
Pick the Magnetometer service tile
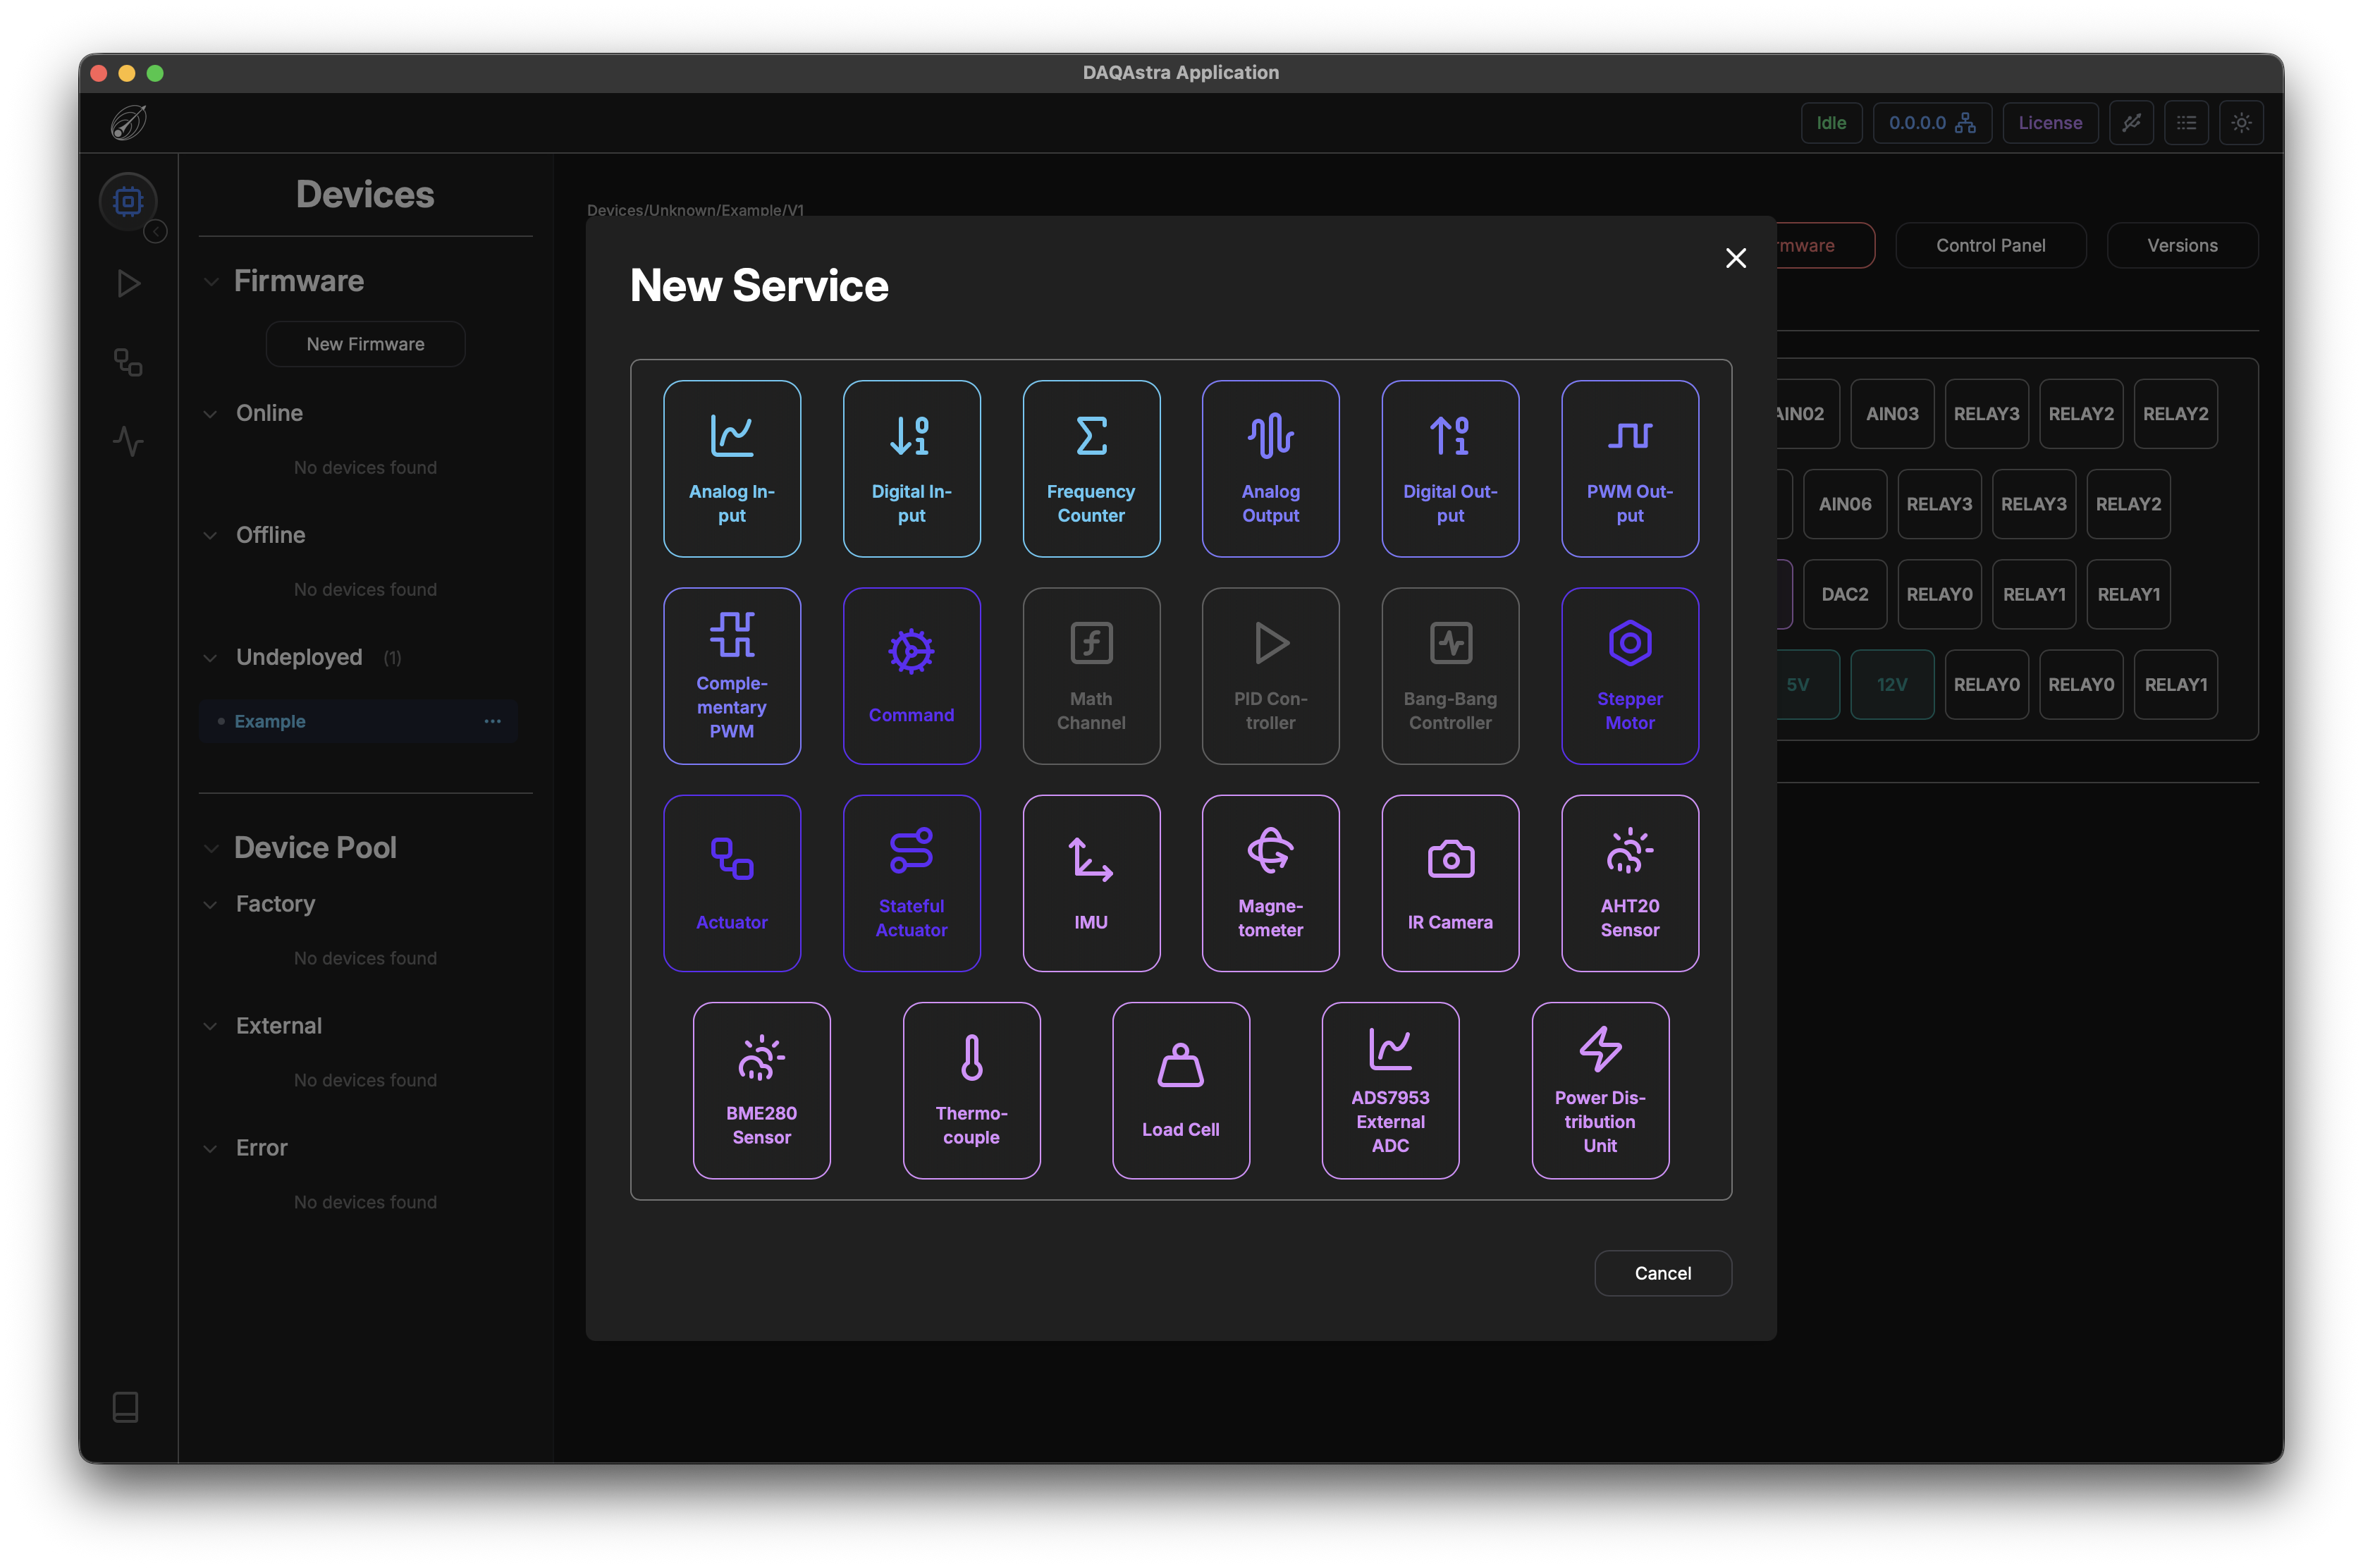(1270, 882)
